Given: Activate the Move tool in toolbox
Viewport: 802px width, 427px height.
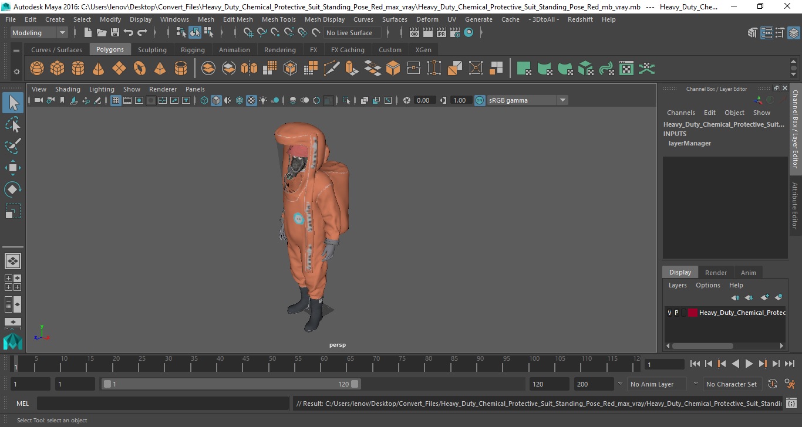Looking at the screenshot, I should click(13, 168).
